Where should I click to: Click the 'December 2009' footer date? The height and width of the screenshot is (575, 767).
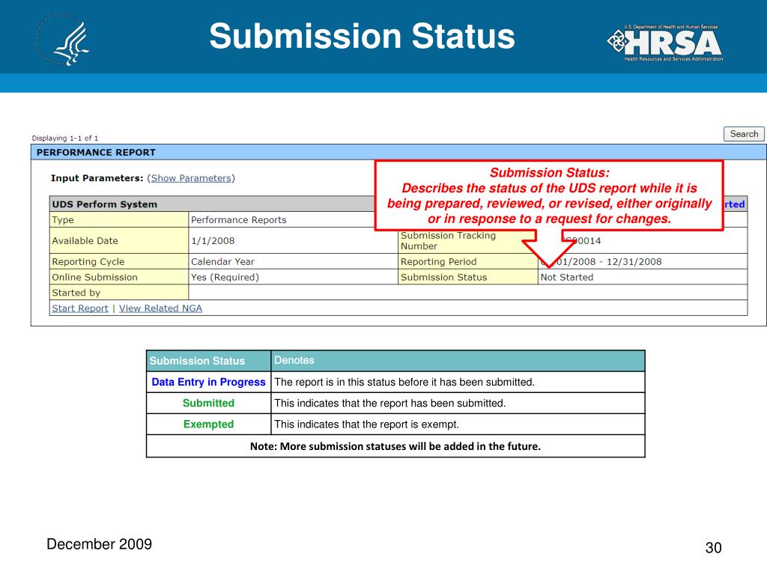click(x=100, y=544)
